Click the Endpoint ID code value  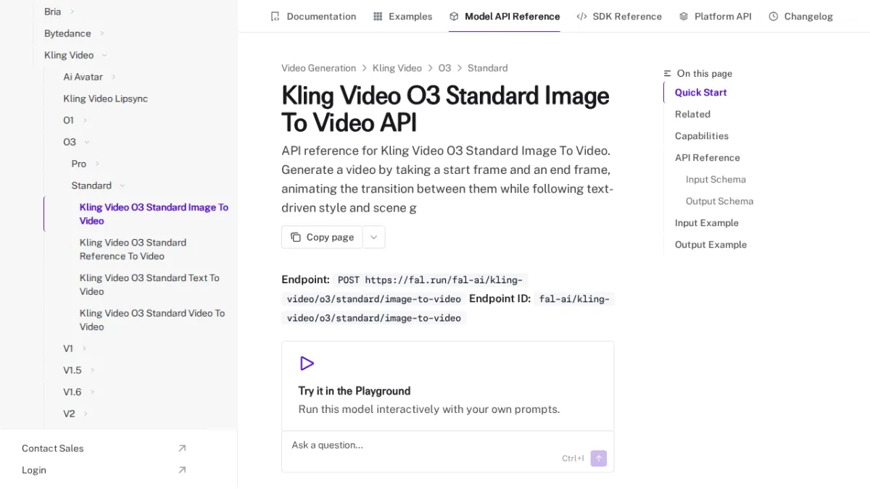(x=449, y=308)
